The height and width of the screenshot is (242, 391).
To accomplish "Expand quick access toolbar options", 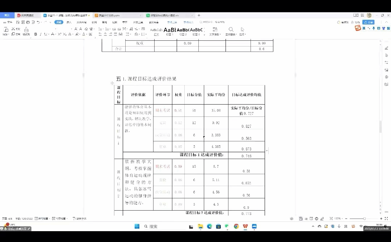I will pyautogui.click(x=50, y=22).
